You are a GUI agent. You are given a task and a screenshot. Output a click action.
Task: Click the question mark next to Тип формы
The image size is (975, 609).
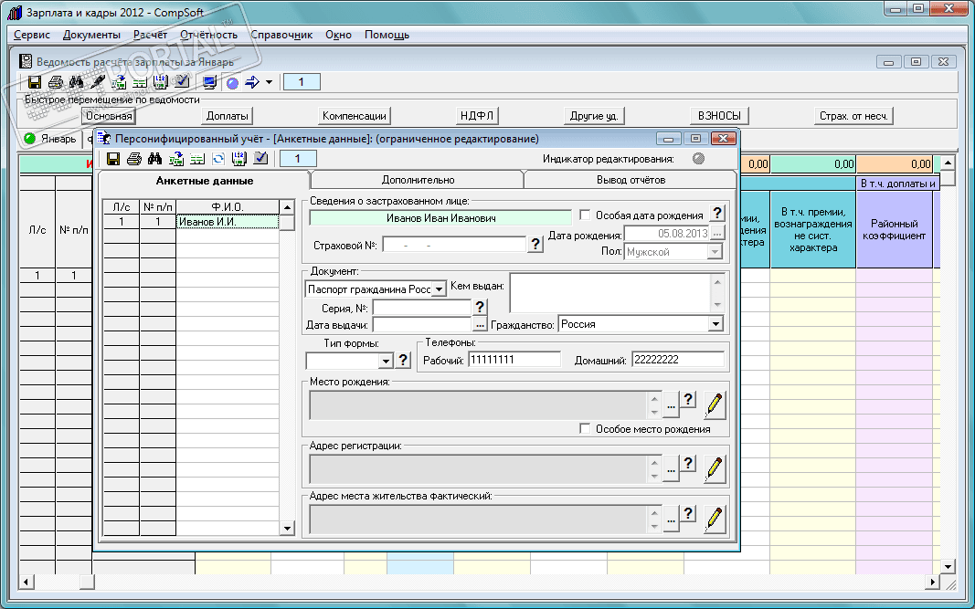(403, 360)
